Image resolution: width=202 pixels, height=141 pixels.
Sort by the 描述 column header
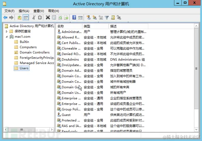[x=129, y=26]
